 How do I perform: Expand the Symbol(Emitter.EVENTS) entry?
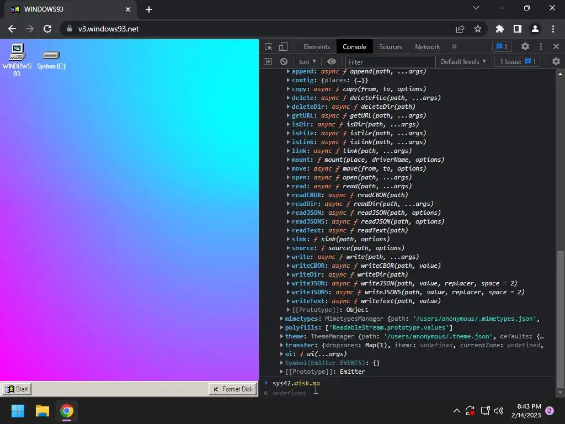coord(282,363)
